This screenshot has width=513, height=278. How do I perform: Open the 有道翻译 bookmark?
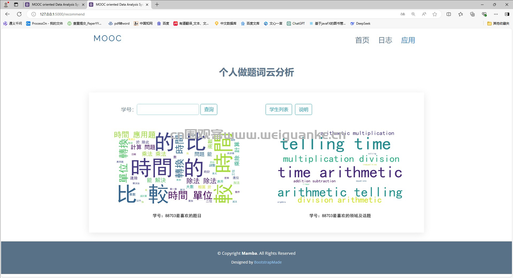[x=191, y=24]
